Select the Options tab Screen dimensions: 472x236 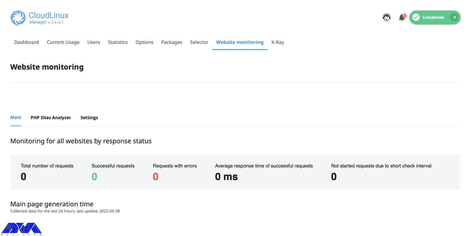pyautogui.click(x=144, y=42)
